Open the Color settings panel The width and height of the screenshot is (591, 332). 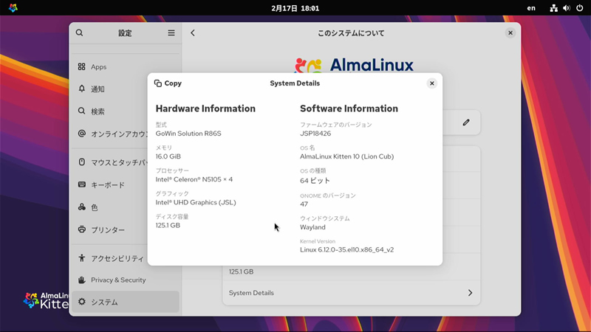94,207
